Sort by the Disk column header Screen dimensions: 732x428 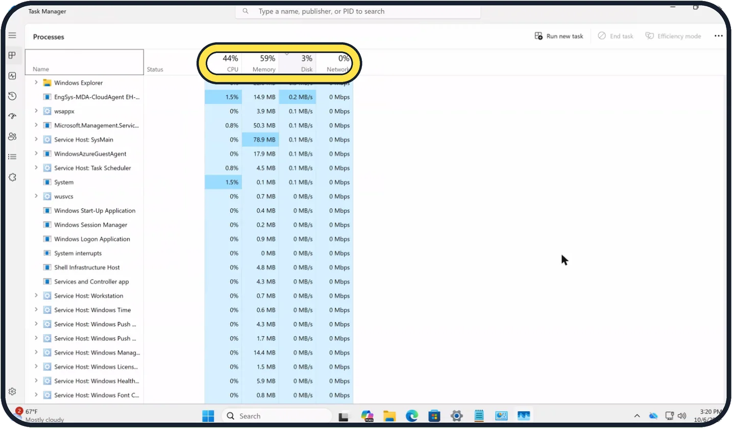(x=297, y=63)
